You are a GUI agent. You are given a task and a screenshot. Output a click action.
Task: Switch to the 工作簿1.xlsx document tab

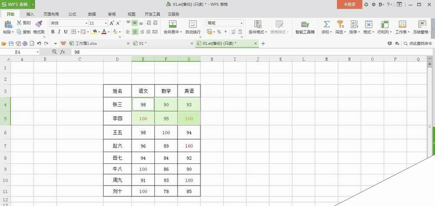pyautogui.click(x=99, y=43)
